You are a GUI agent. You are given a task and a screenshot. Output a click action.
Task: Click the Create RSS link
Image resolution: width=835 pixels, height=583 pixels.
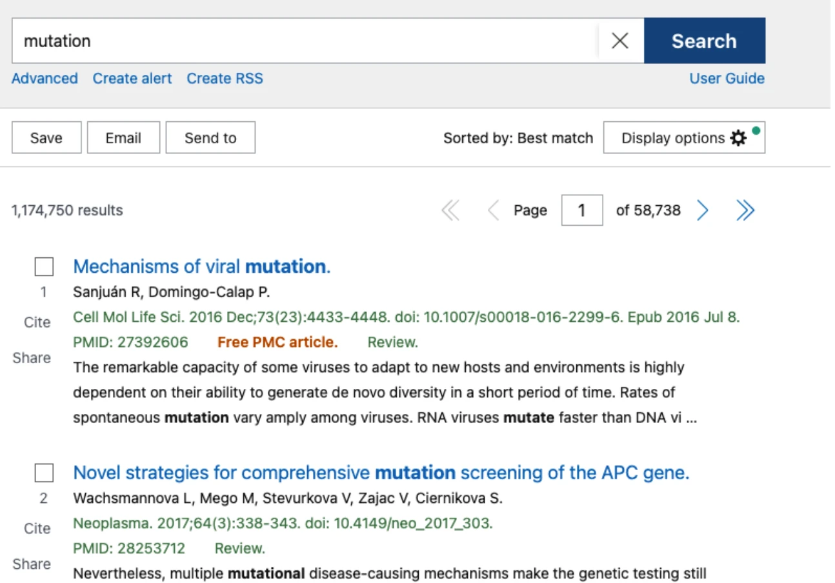[225, 79]
